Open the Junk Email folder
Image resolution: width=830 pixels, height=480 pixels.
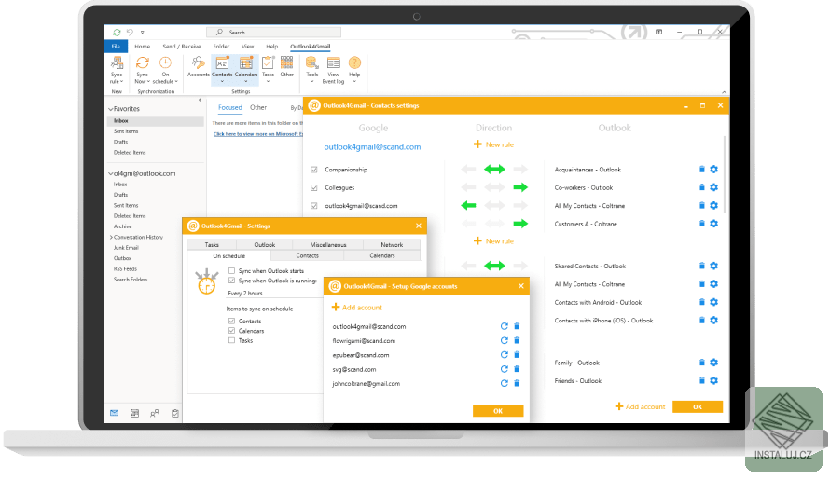point(126,248)
